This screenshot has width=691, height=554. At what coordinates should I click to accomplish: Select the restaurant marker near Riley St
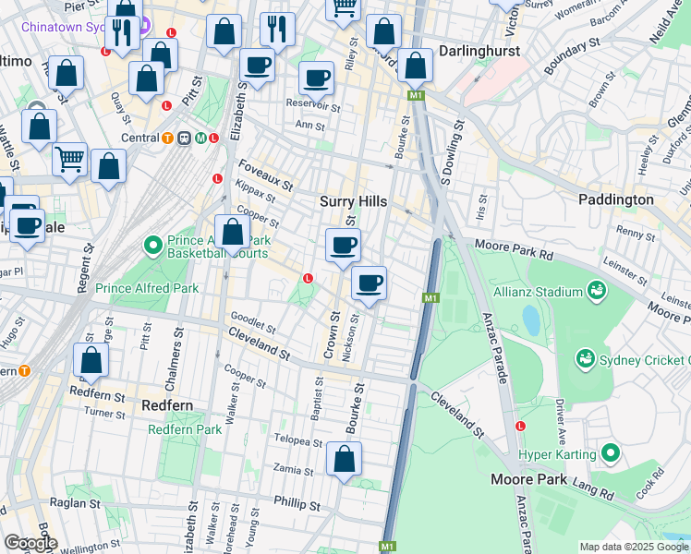pos(276,30)
